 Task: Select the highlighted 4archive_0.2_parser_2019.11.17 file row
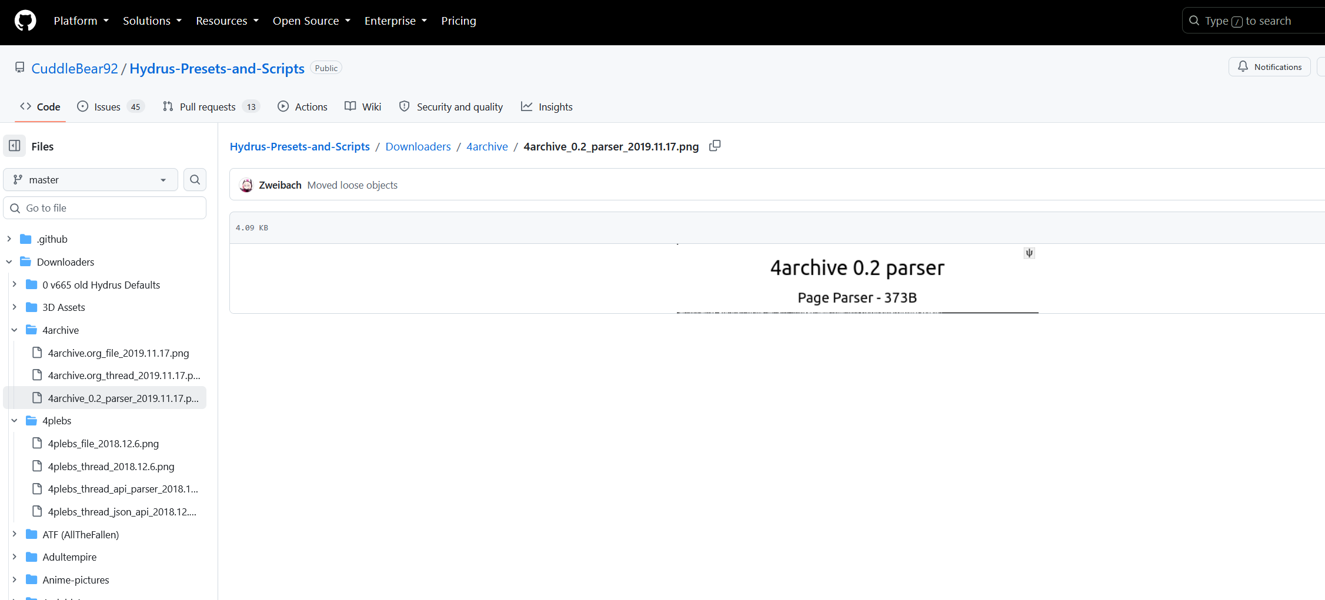105,398
